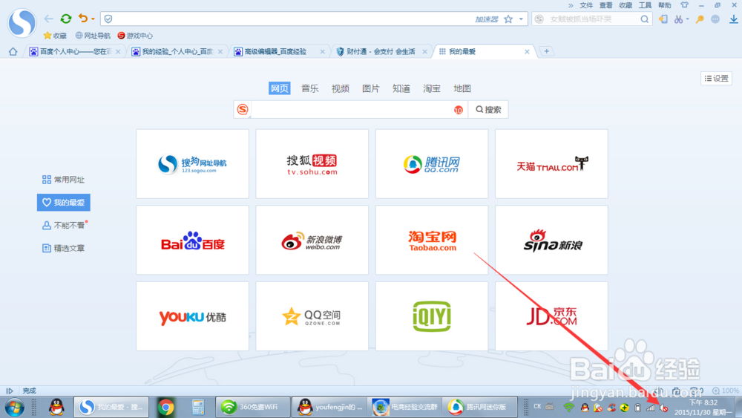Image resolution: width=742 pixels, height=418 pixels.
Task: Click the shirt skin-change icon
Action: (684, 5)
